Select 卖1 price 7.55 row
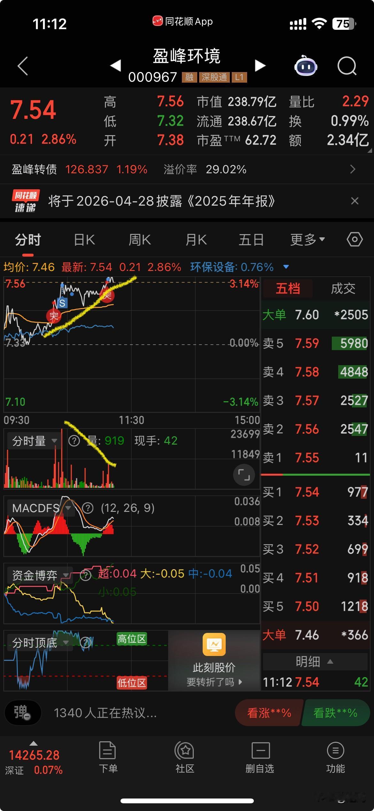The width and height of the screenshot is (374, 811). pos(315,458)
